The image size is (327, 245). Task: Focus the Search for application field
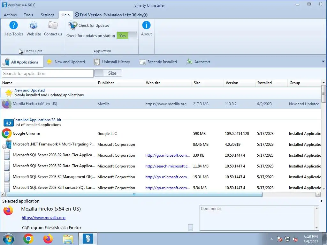click(x=48, y=73)
